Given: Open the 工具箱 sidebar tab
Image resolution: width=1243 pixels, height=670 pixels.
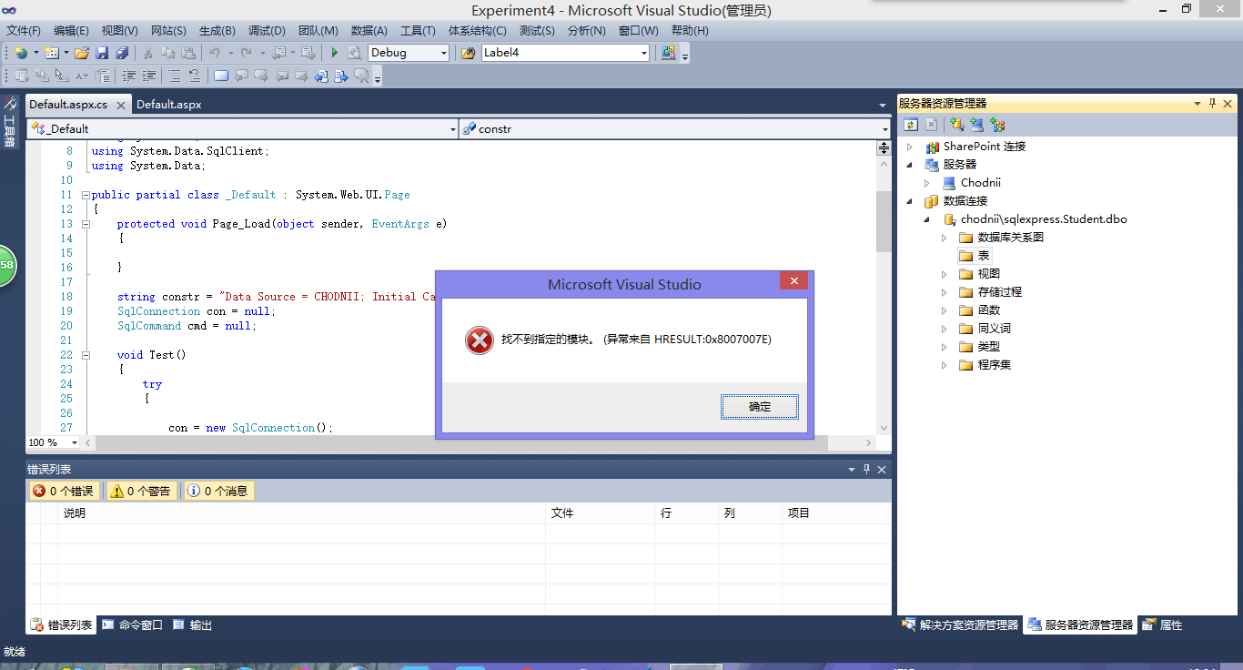Looking at the screenshot, I should point(10,125).
